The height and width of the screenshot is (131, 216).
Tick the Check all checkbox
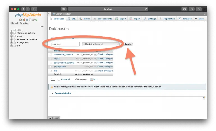59,80
